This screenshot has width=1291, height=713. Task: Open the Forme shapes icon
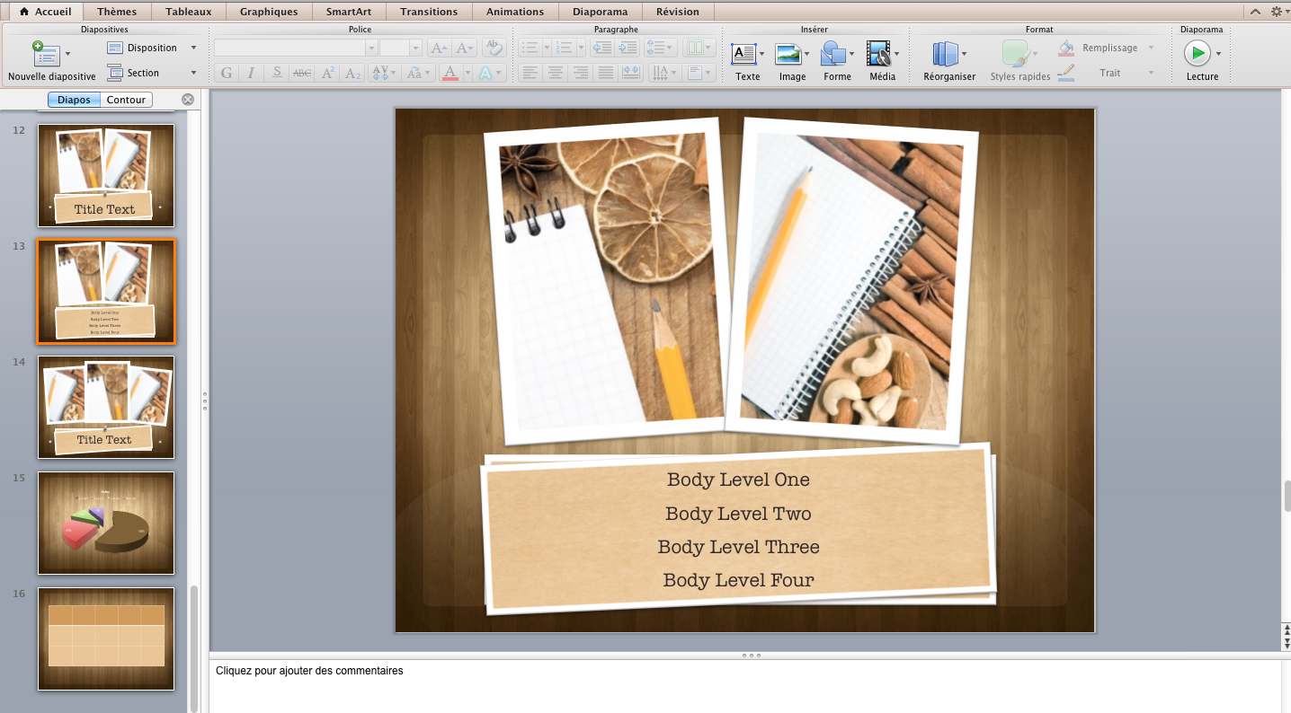[x=833, y=54]
